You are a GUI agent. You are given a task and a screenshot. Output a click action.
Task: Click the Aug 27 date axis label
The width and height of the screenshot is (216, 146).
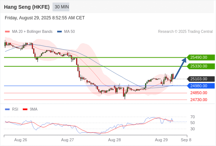pyautogui.click(x=67, y=140)
